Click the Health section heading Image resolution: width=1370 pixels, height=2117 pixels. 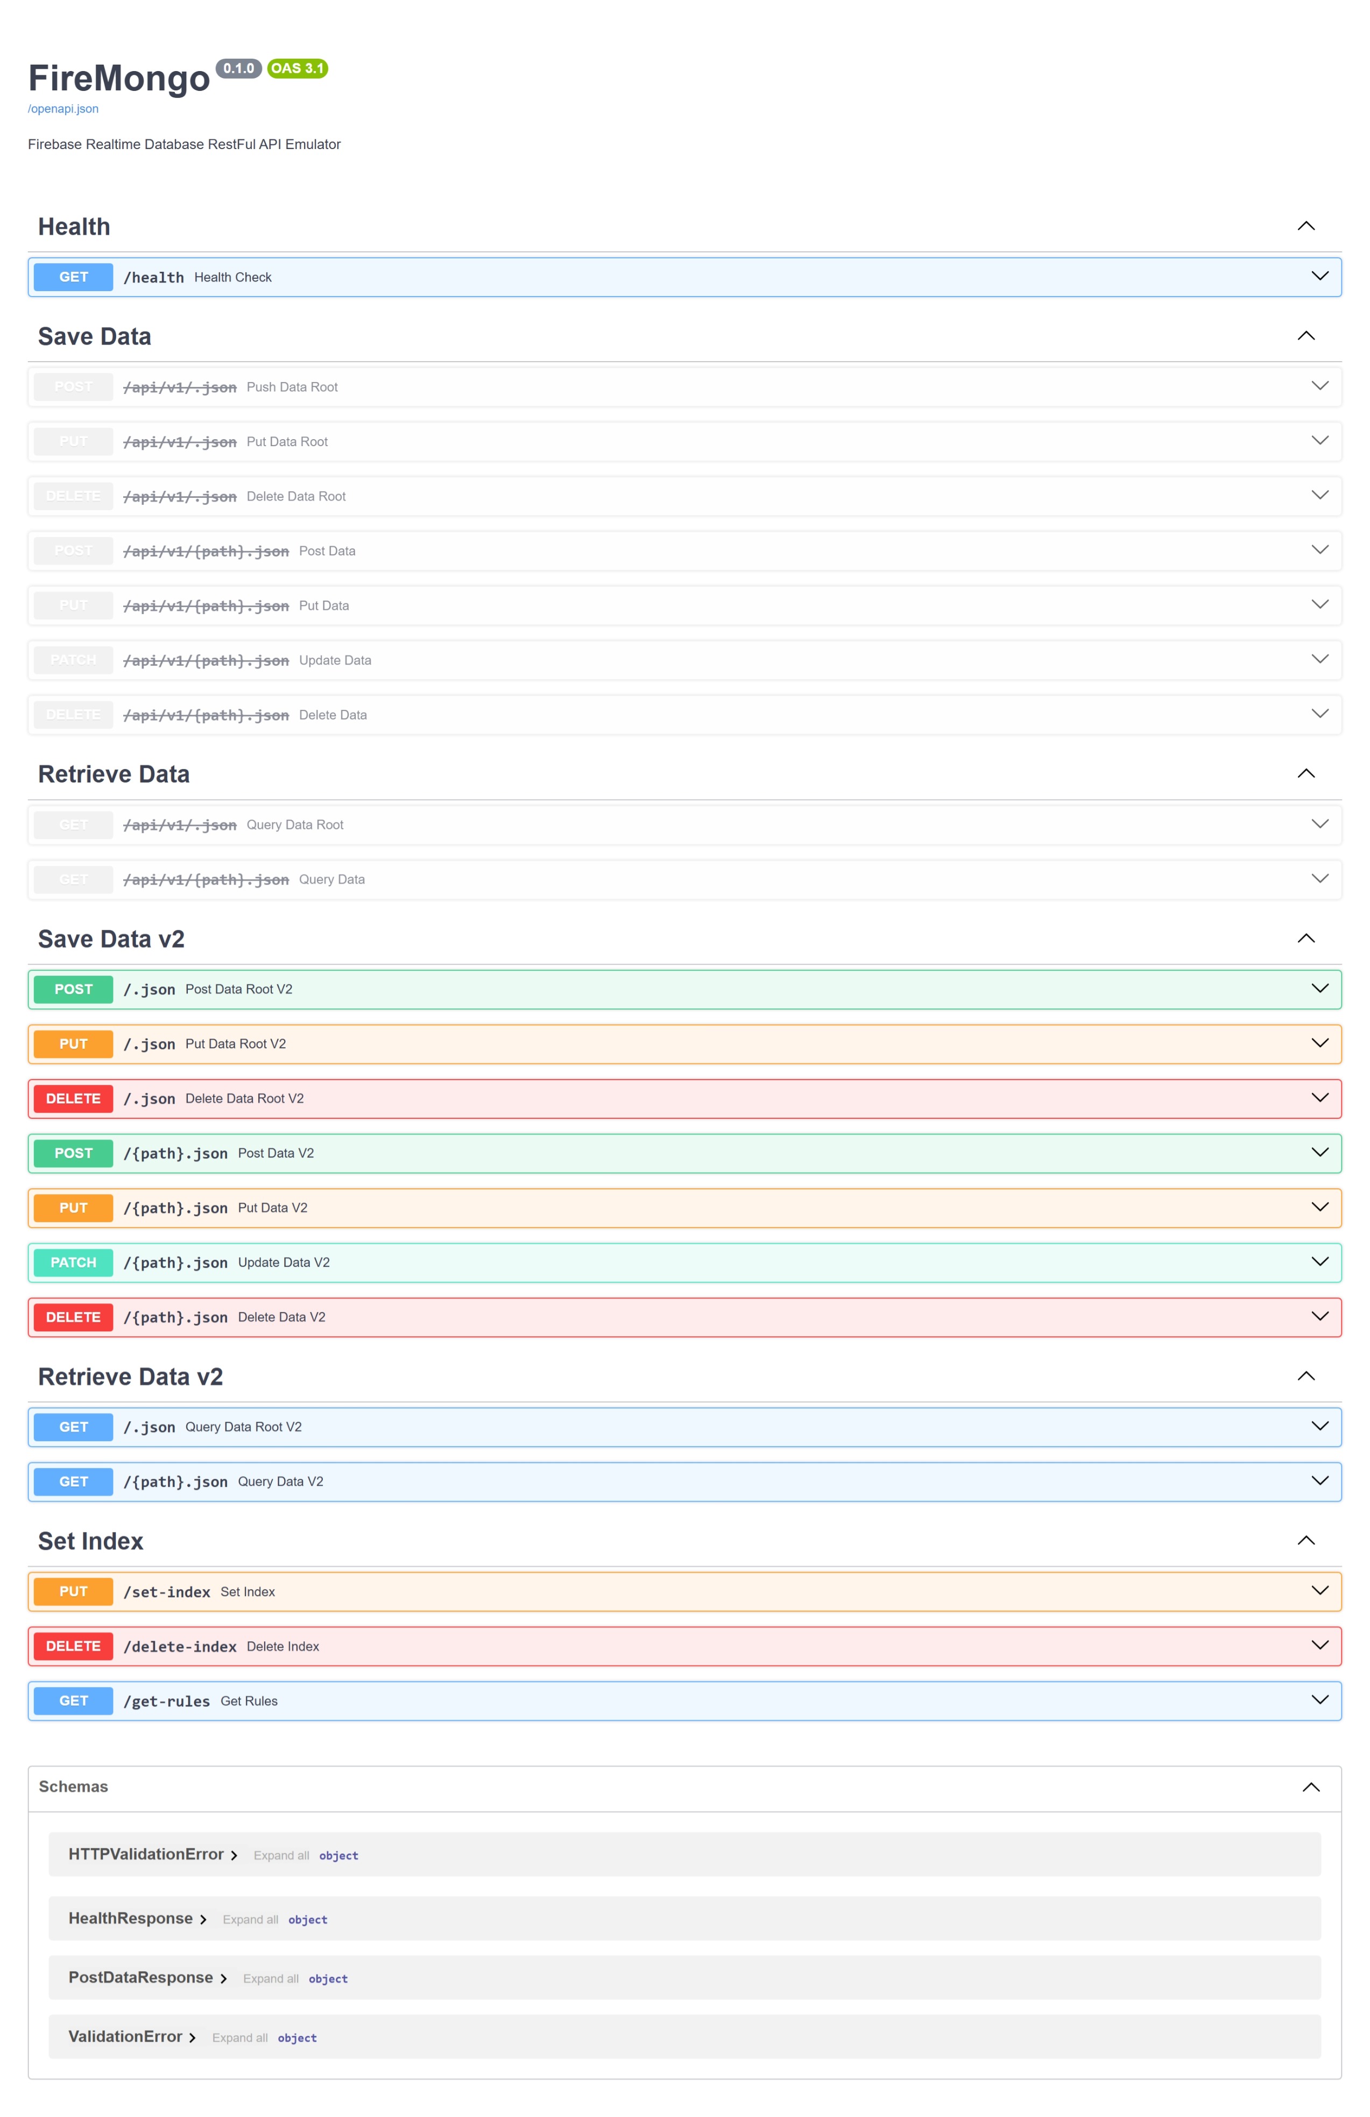pos(74,227)
